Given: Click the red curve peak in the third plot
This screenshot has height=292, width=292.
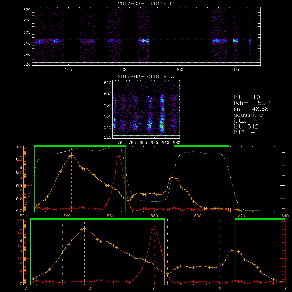Looking at the screenshot, I should click(x=119, y=156).
